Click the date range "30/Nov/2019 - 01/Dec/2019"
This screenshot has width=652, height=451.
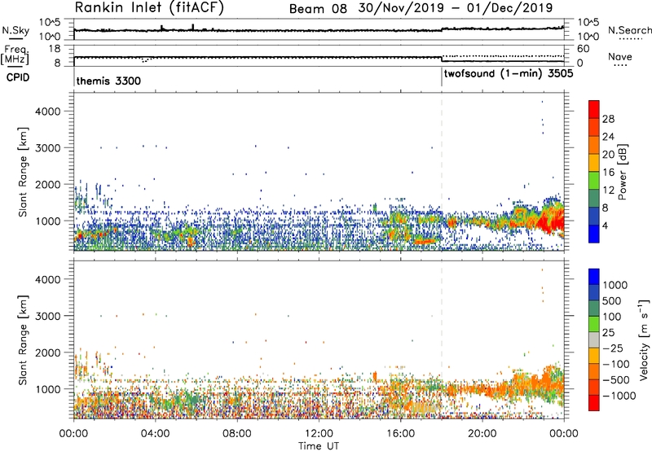(x=456, y=8)
